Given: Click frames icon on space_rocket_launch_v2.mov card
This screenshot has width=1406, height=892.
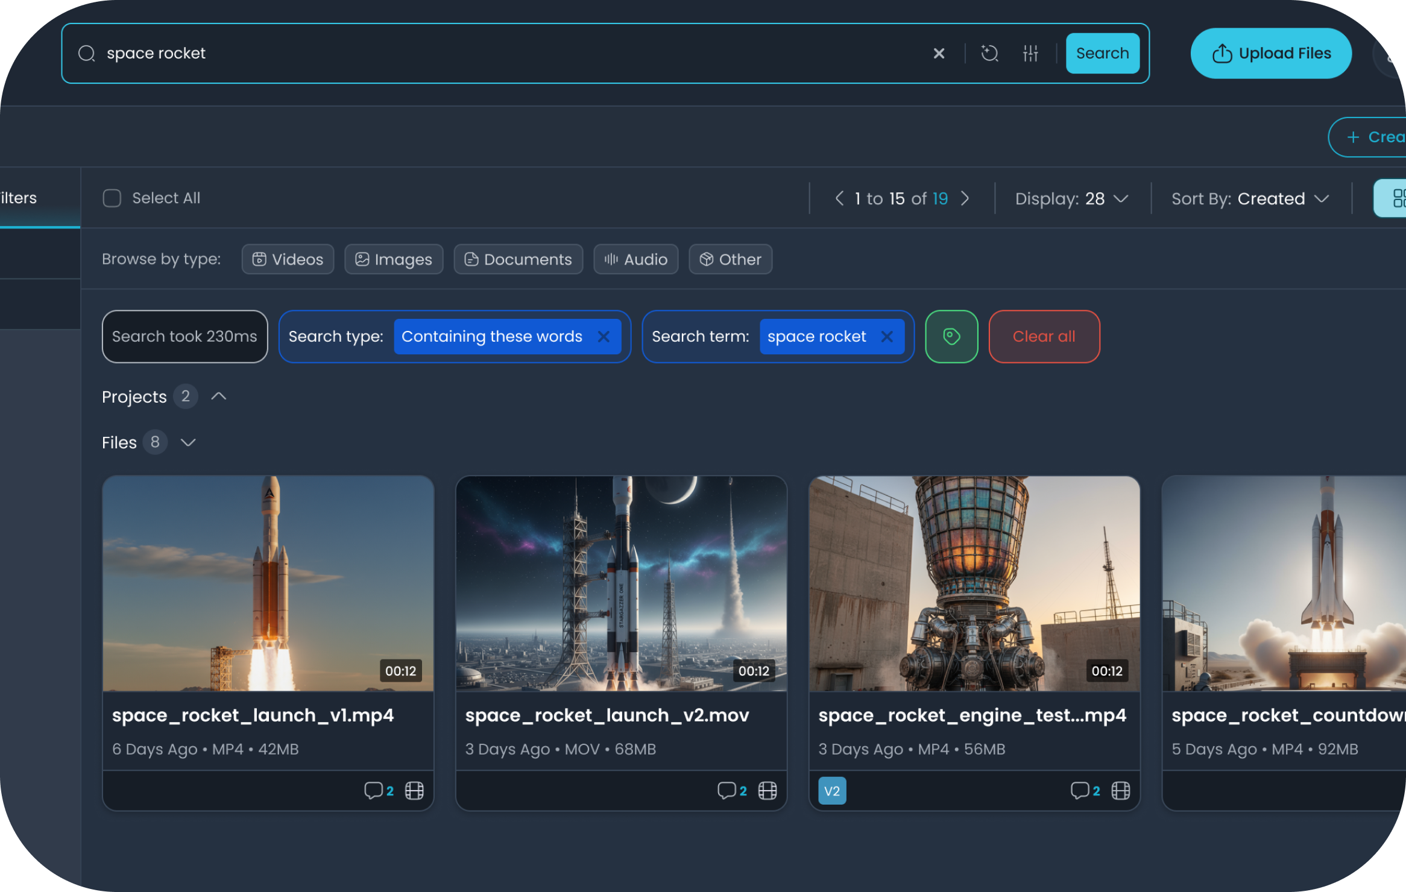Looking at the screenshot, I should (x=767, y=790).
